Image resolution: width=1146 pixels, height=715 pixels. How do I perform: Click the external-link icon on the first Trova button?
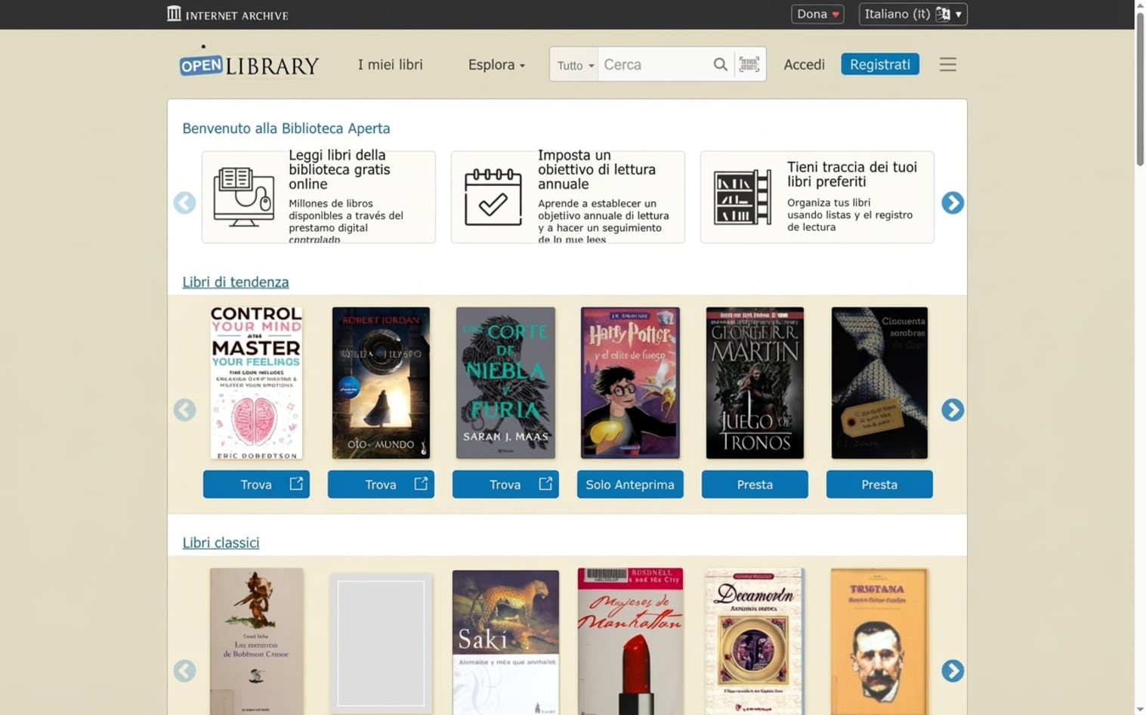click(297, 484)
